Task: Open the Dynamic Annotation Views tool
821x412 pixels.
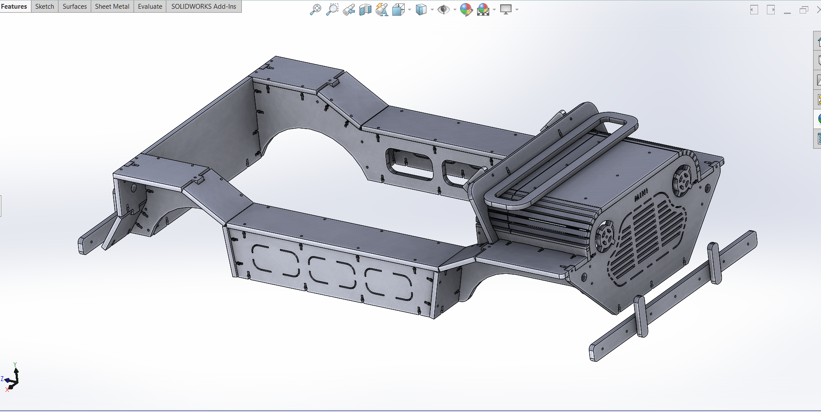Action: (382, 10)
